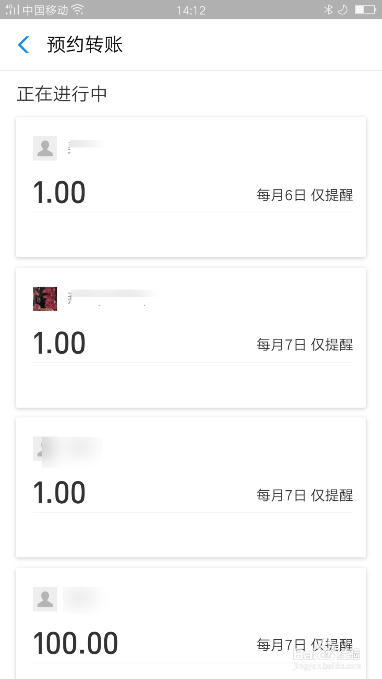Tap the blurred avatar in third card
The width and height of the screenshot is (382, 679).
(45, 449)
